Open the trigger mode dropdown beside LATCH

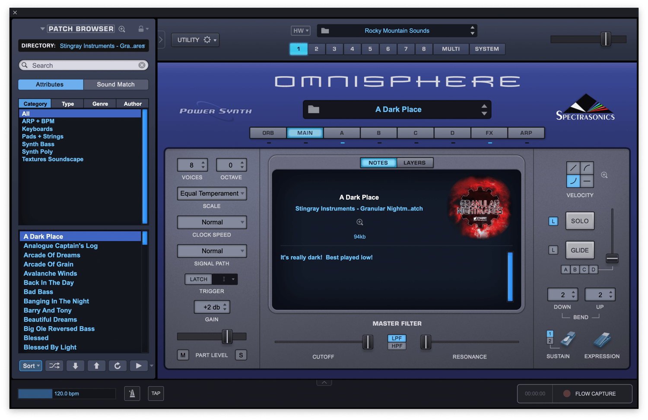coord(225,279)
